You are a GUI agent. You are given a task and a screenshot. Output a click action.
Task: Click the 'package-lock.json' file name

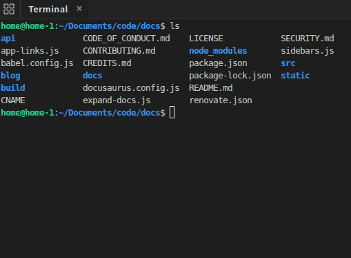pyautogui.click(x=230, y=76)
